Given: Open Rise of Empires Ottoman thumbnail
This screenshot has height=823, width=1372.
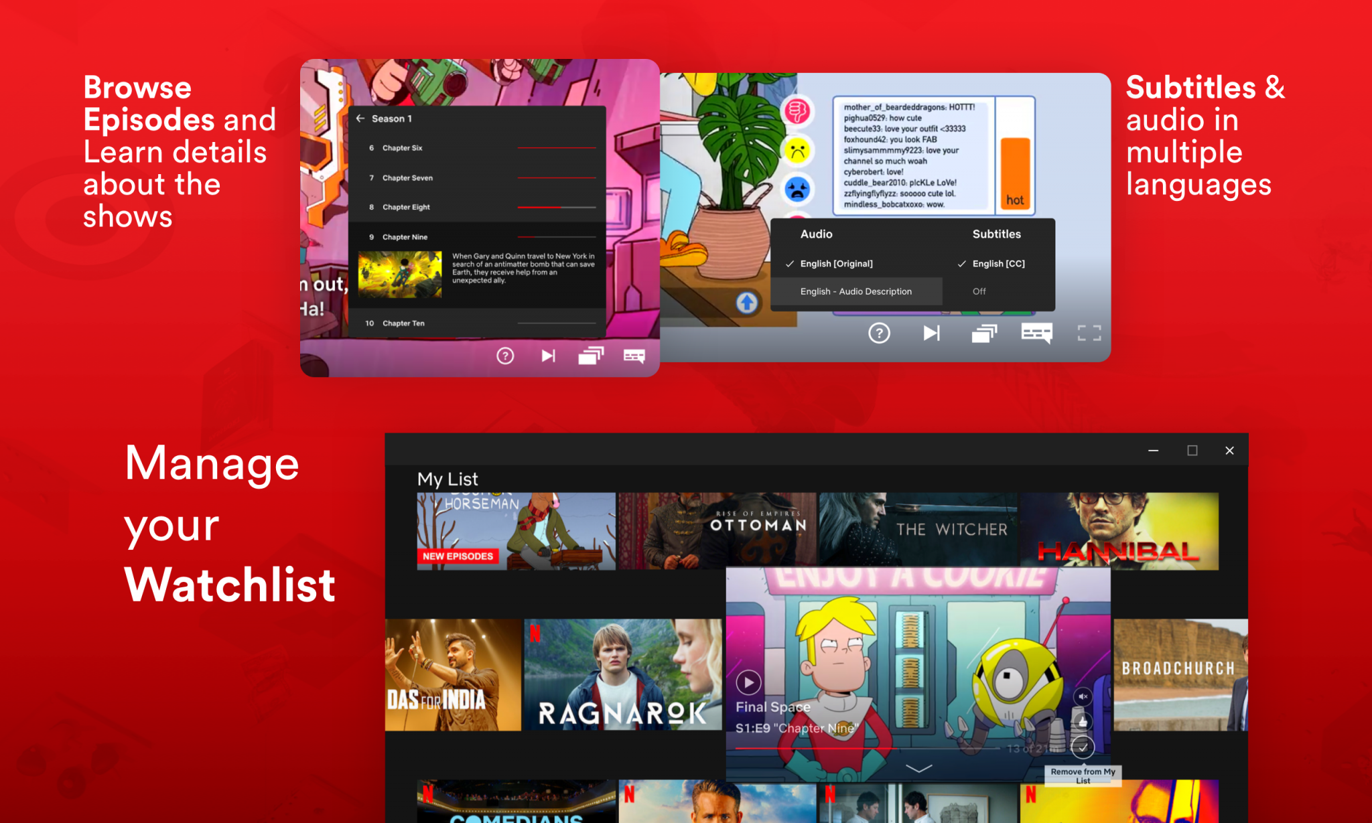Looking at the screenshot, I should click(717, 531).
